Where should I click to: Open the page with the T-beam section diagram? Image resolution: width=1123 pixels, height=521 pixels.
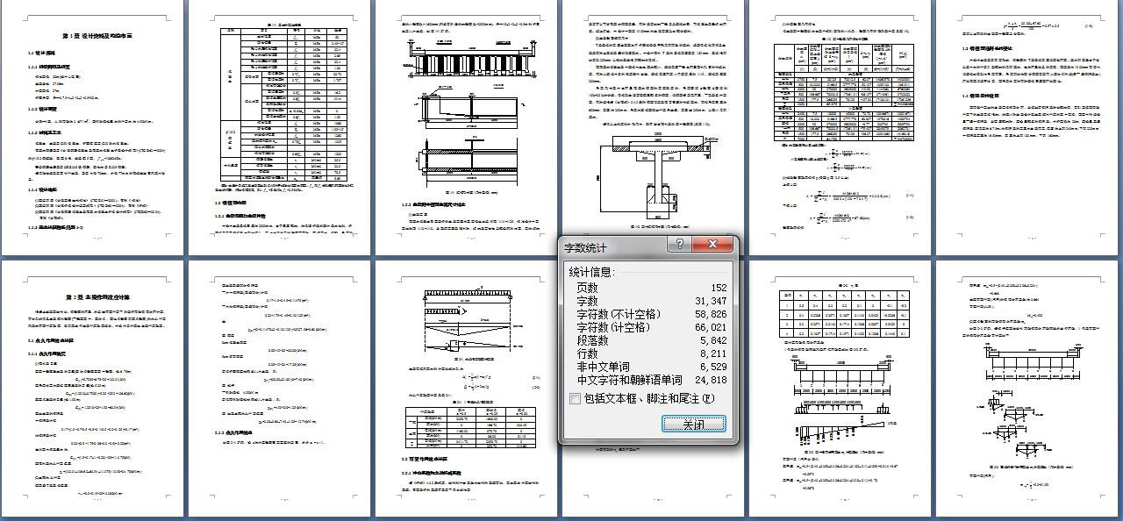(x=654, y=127)
